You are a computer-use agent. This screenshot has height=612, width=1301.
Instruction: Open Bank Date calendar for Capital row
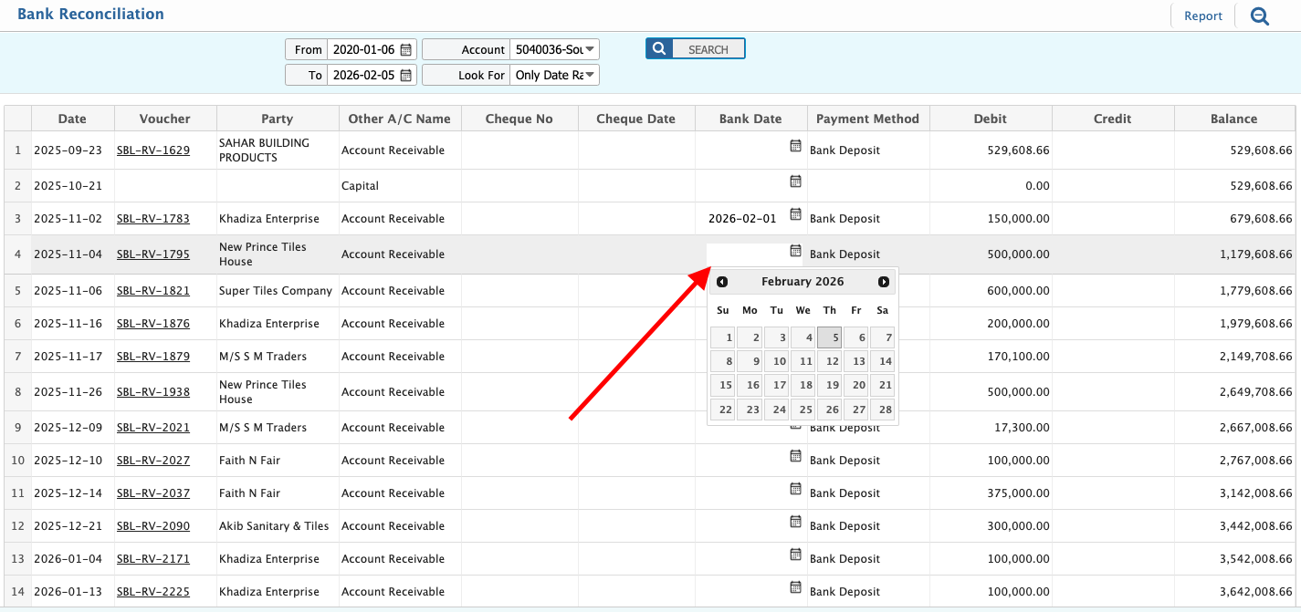(x=795, y=182)
